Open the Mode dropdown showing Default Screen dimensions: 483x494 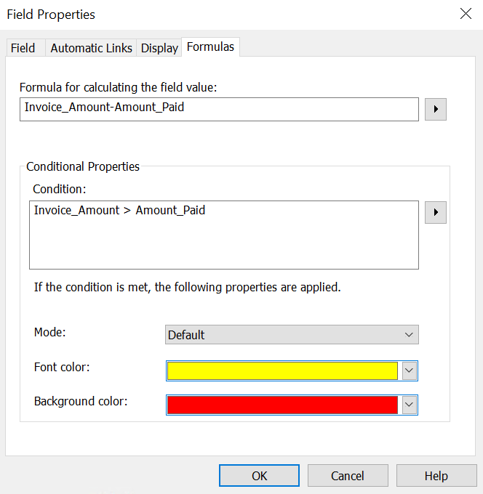(292, 335)
